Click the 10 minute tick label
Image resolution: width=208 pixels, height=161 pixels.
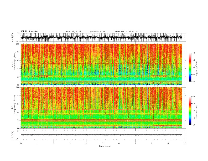pyautogui.click(x=185, y=143)
